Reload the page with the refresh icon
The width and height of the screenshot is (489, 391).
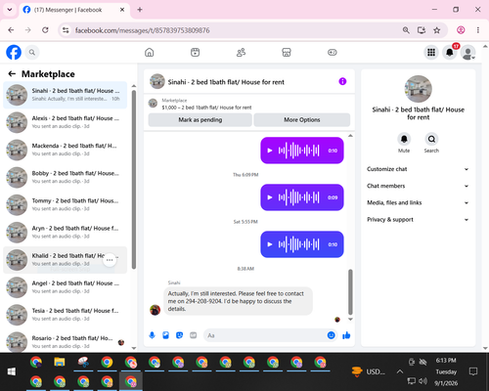tap(45, 30)
